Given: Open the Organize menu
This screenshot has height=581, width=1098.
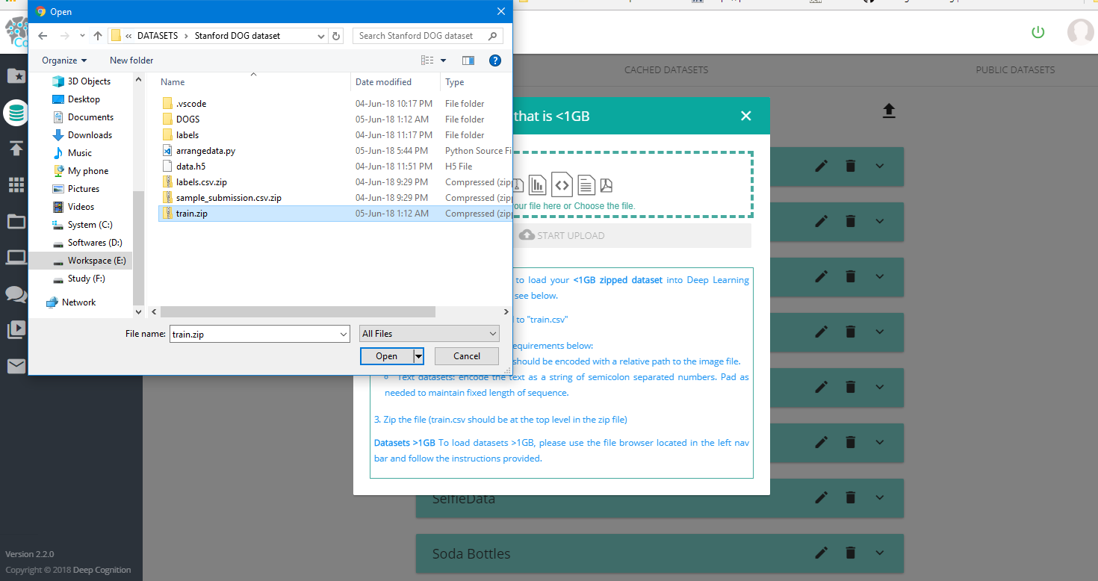Looking at the screenshot, I should coord(64,60).
